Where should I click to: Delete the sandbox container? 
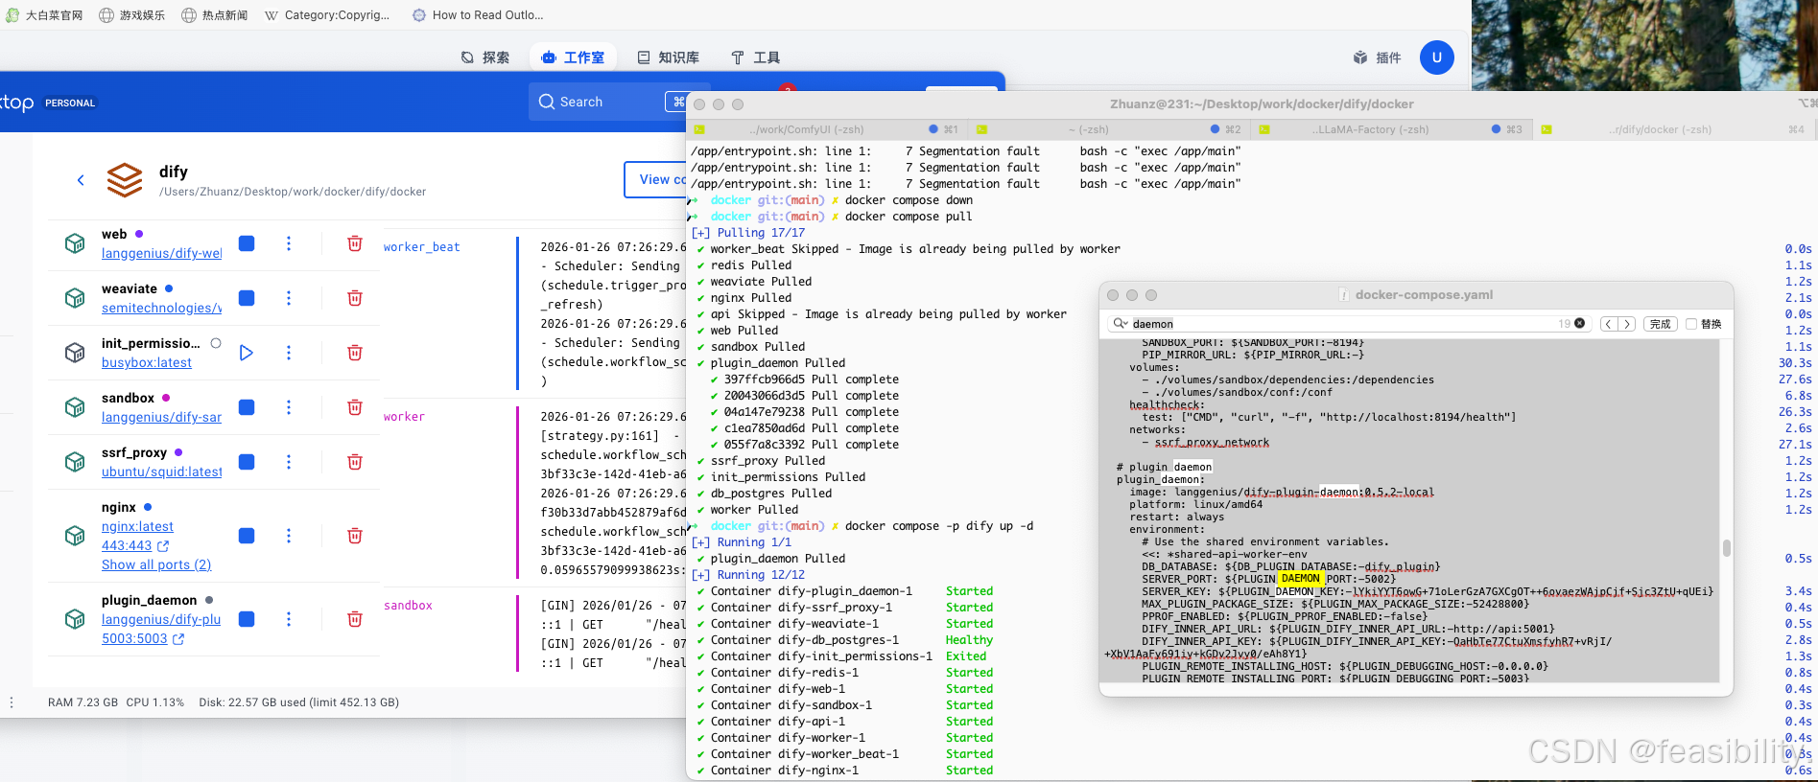pos(355,407)
